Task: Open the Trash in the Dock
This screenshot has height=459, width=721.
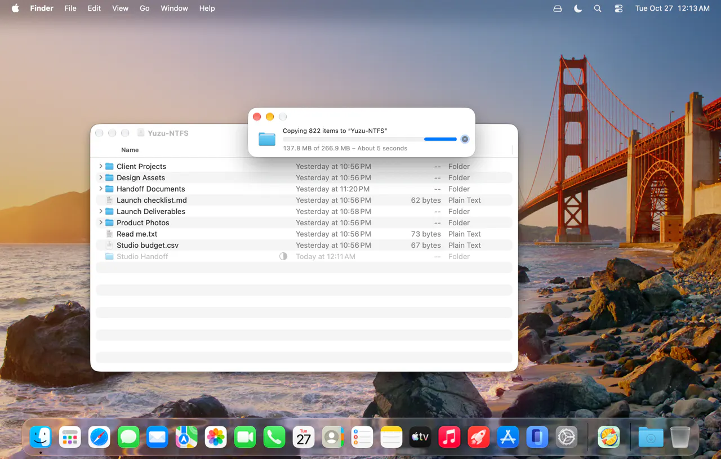Action: 680,437
